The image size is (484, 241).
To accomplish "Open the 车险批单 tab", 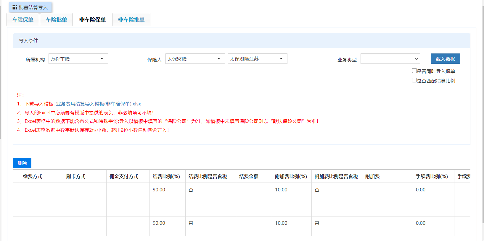I will tap(56, 20).
